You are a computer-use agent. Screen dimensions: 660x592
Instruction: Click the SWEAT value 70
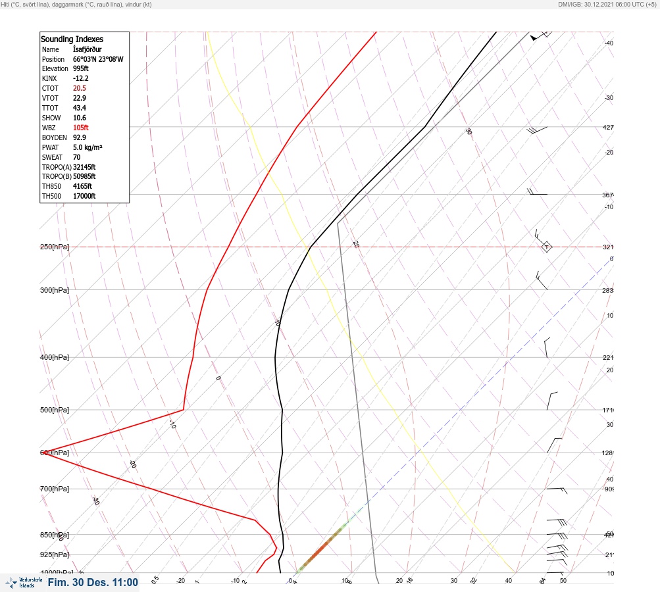(x=76, y=157)
